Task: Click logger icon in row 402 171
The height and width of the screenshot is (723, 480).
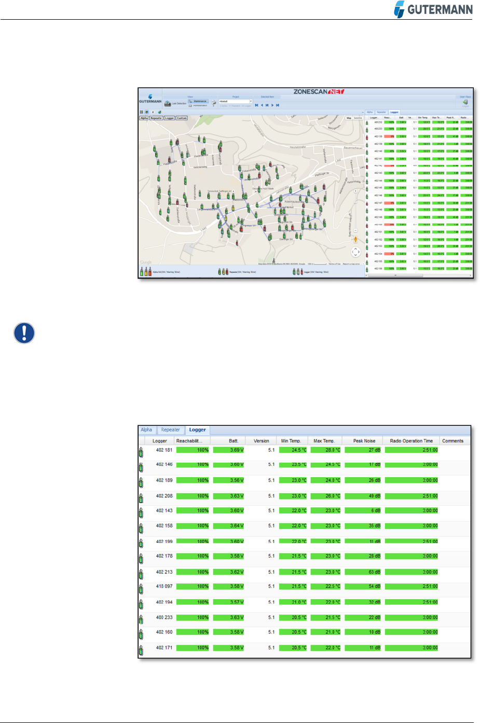Action: pyautogui.click(x=141, y=650)
